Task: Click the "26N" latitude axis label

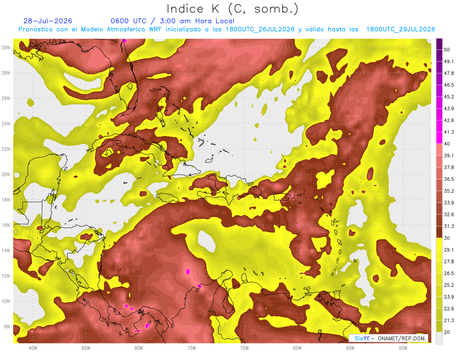Action: click(x=6, y=98)
